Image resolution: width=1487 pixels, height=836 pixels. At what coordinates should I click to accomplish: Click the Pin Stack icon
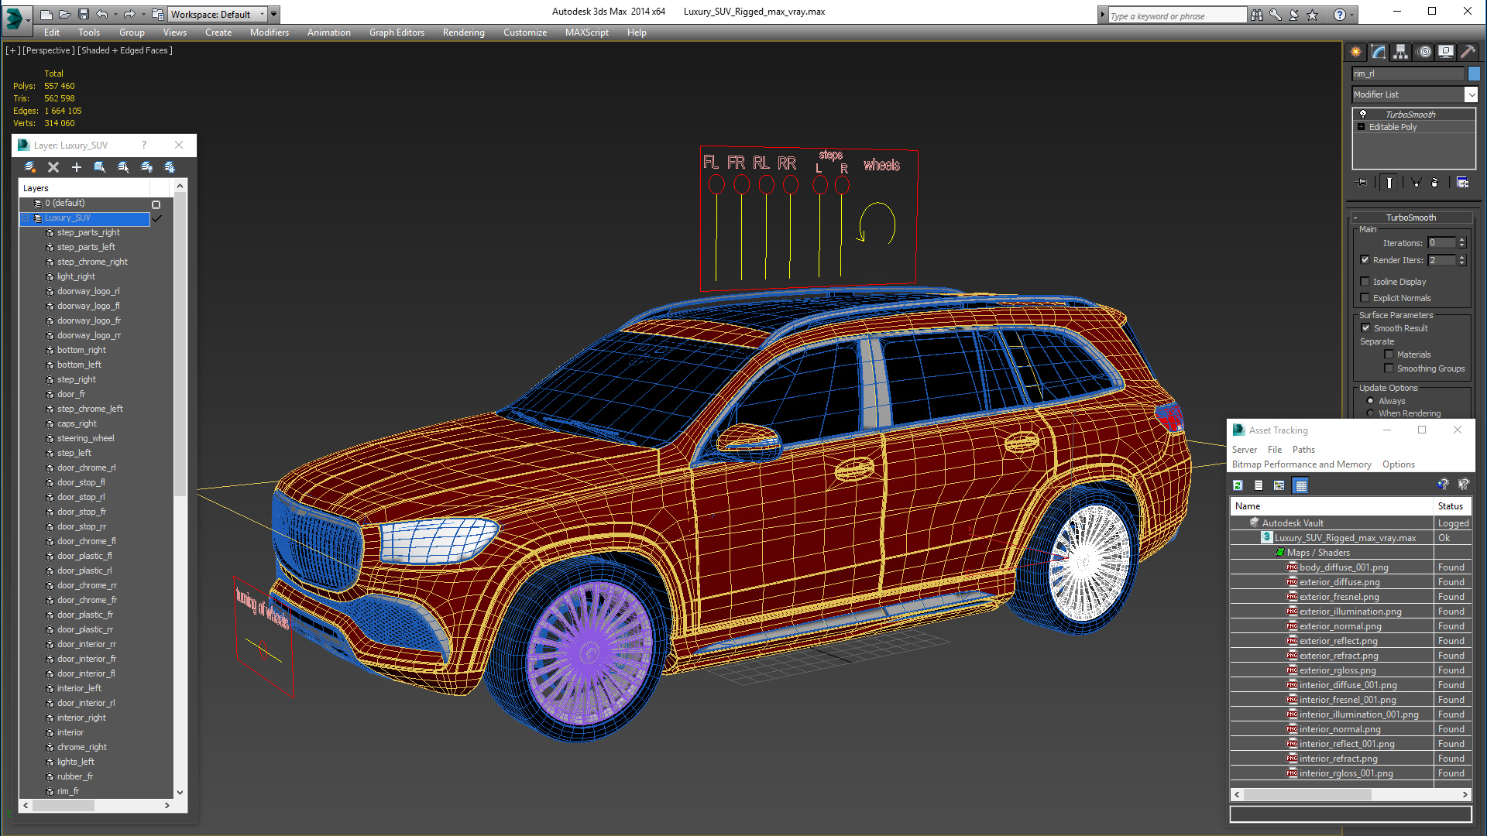(1362, 183)
